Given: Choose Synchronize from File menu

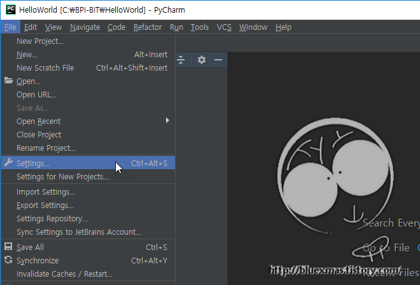Looking at the screenshot, I should point(88,261).
